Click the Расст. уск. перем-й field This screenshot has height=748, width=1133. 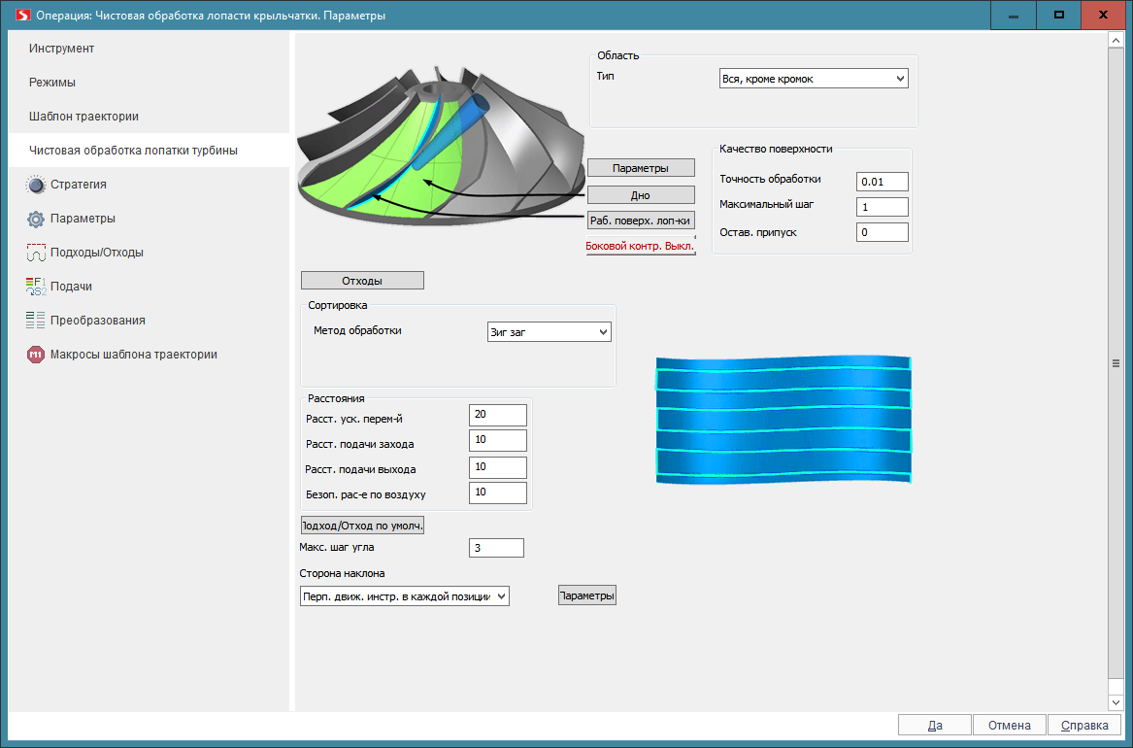pyautogui.click(x=498, y=415)
